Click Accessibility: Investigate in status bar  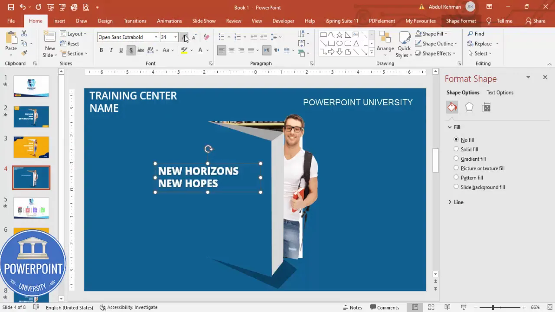pos(128,307)
